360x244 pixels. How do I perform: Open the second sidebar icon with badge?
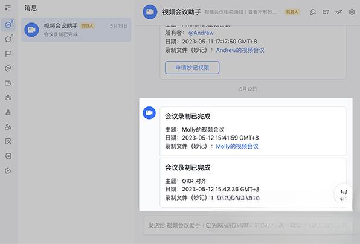tap(8, 39)
